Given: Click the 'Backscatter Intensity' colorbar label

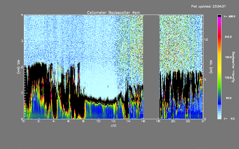Looking at the screenshot, I should coord(233,67).
